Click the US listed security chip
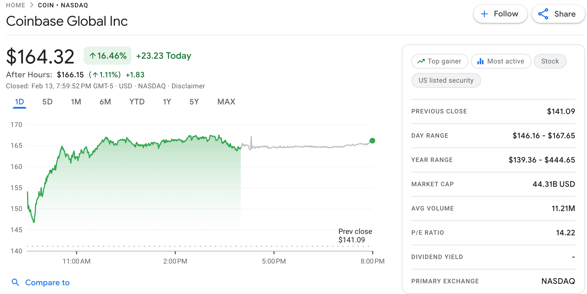The height and width of the screenshot is (294, 587). pos(446,80)
